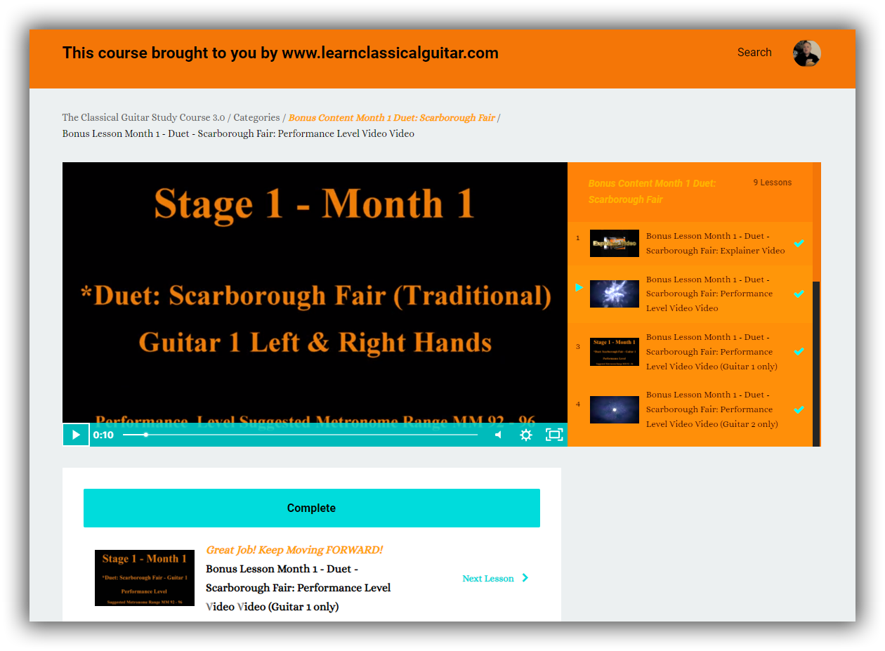
Task: Enter fullscreen mode on the video
Action: [553, 434]
